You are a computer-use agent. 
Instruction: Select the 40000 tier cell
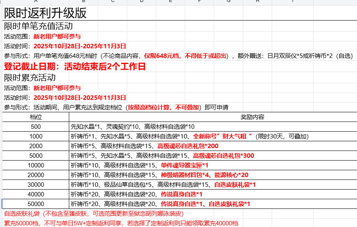point(36,194)
